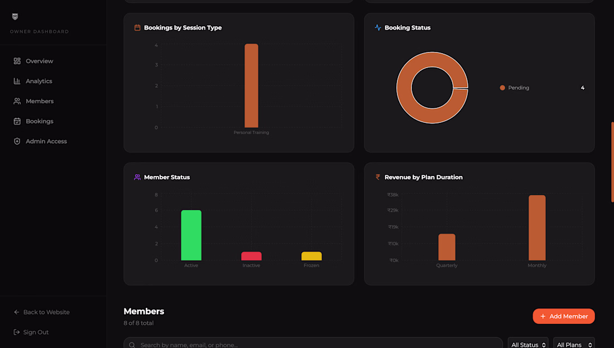Click the OWNER DASHBOARD heading text
The image size is (614, 348).
[40, 31]
